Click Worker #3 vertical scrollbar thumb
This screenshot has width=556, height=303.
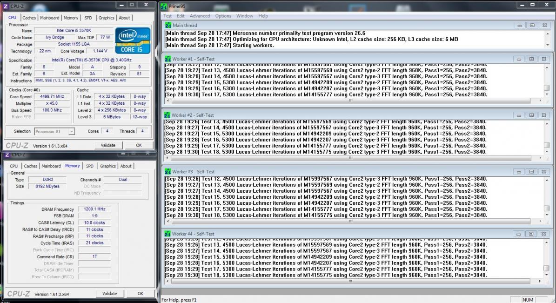point(547,208)
